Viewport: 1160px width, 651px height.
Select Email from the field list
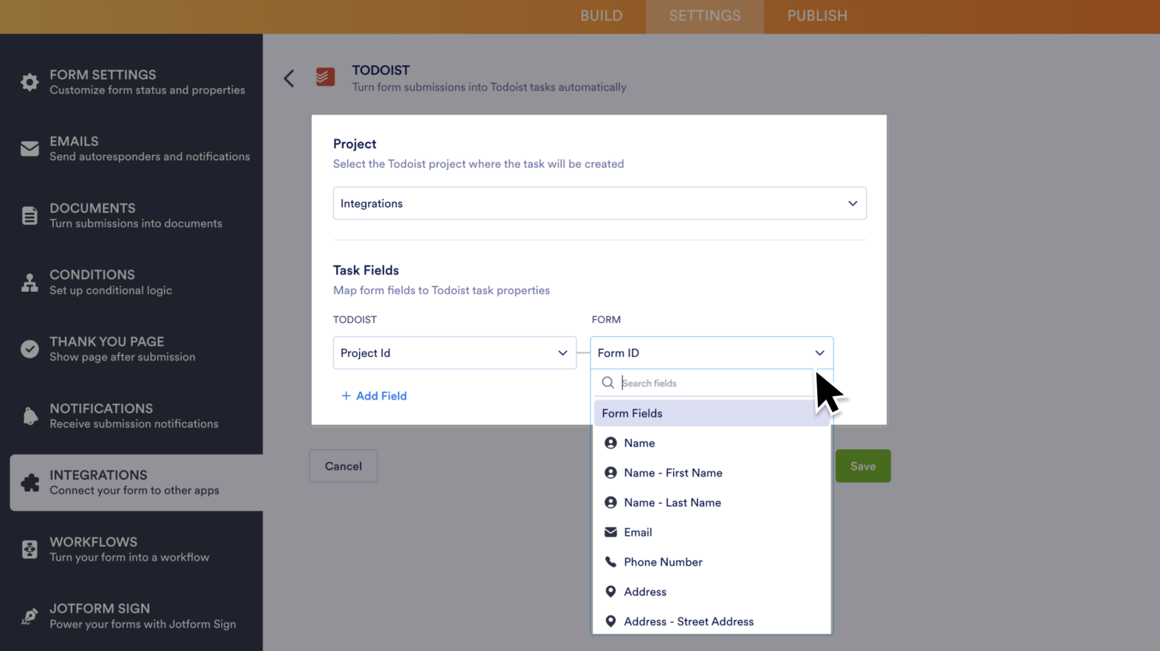[x=712, y=532]
